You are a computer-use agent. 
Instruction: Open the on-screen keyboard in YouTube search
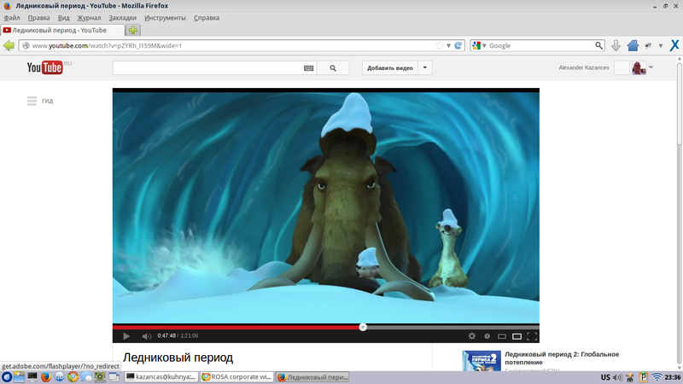pyautogui.click(x=308, y=68)
